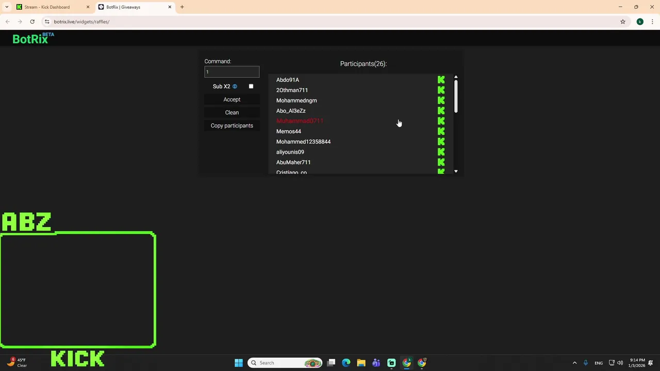Click the participants list scroll up arrow
660x371 pixels.
tap(456, 77)
